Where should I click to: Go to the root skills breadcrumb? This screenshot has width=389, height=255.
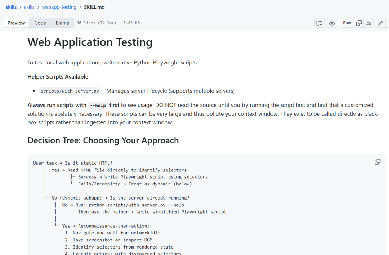tap(11, 7)
